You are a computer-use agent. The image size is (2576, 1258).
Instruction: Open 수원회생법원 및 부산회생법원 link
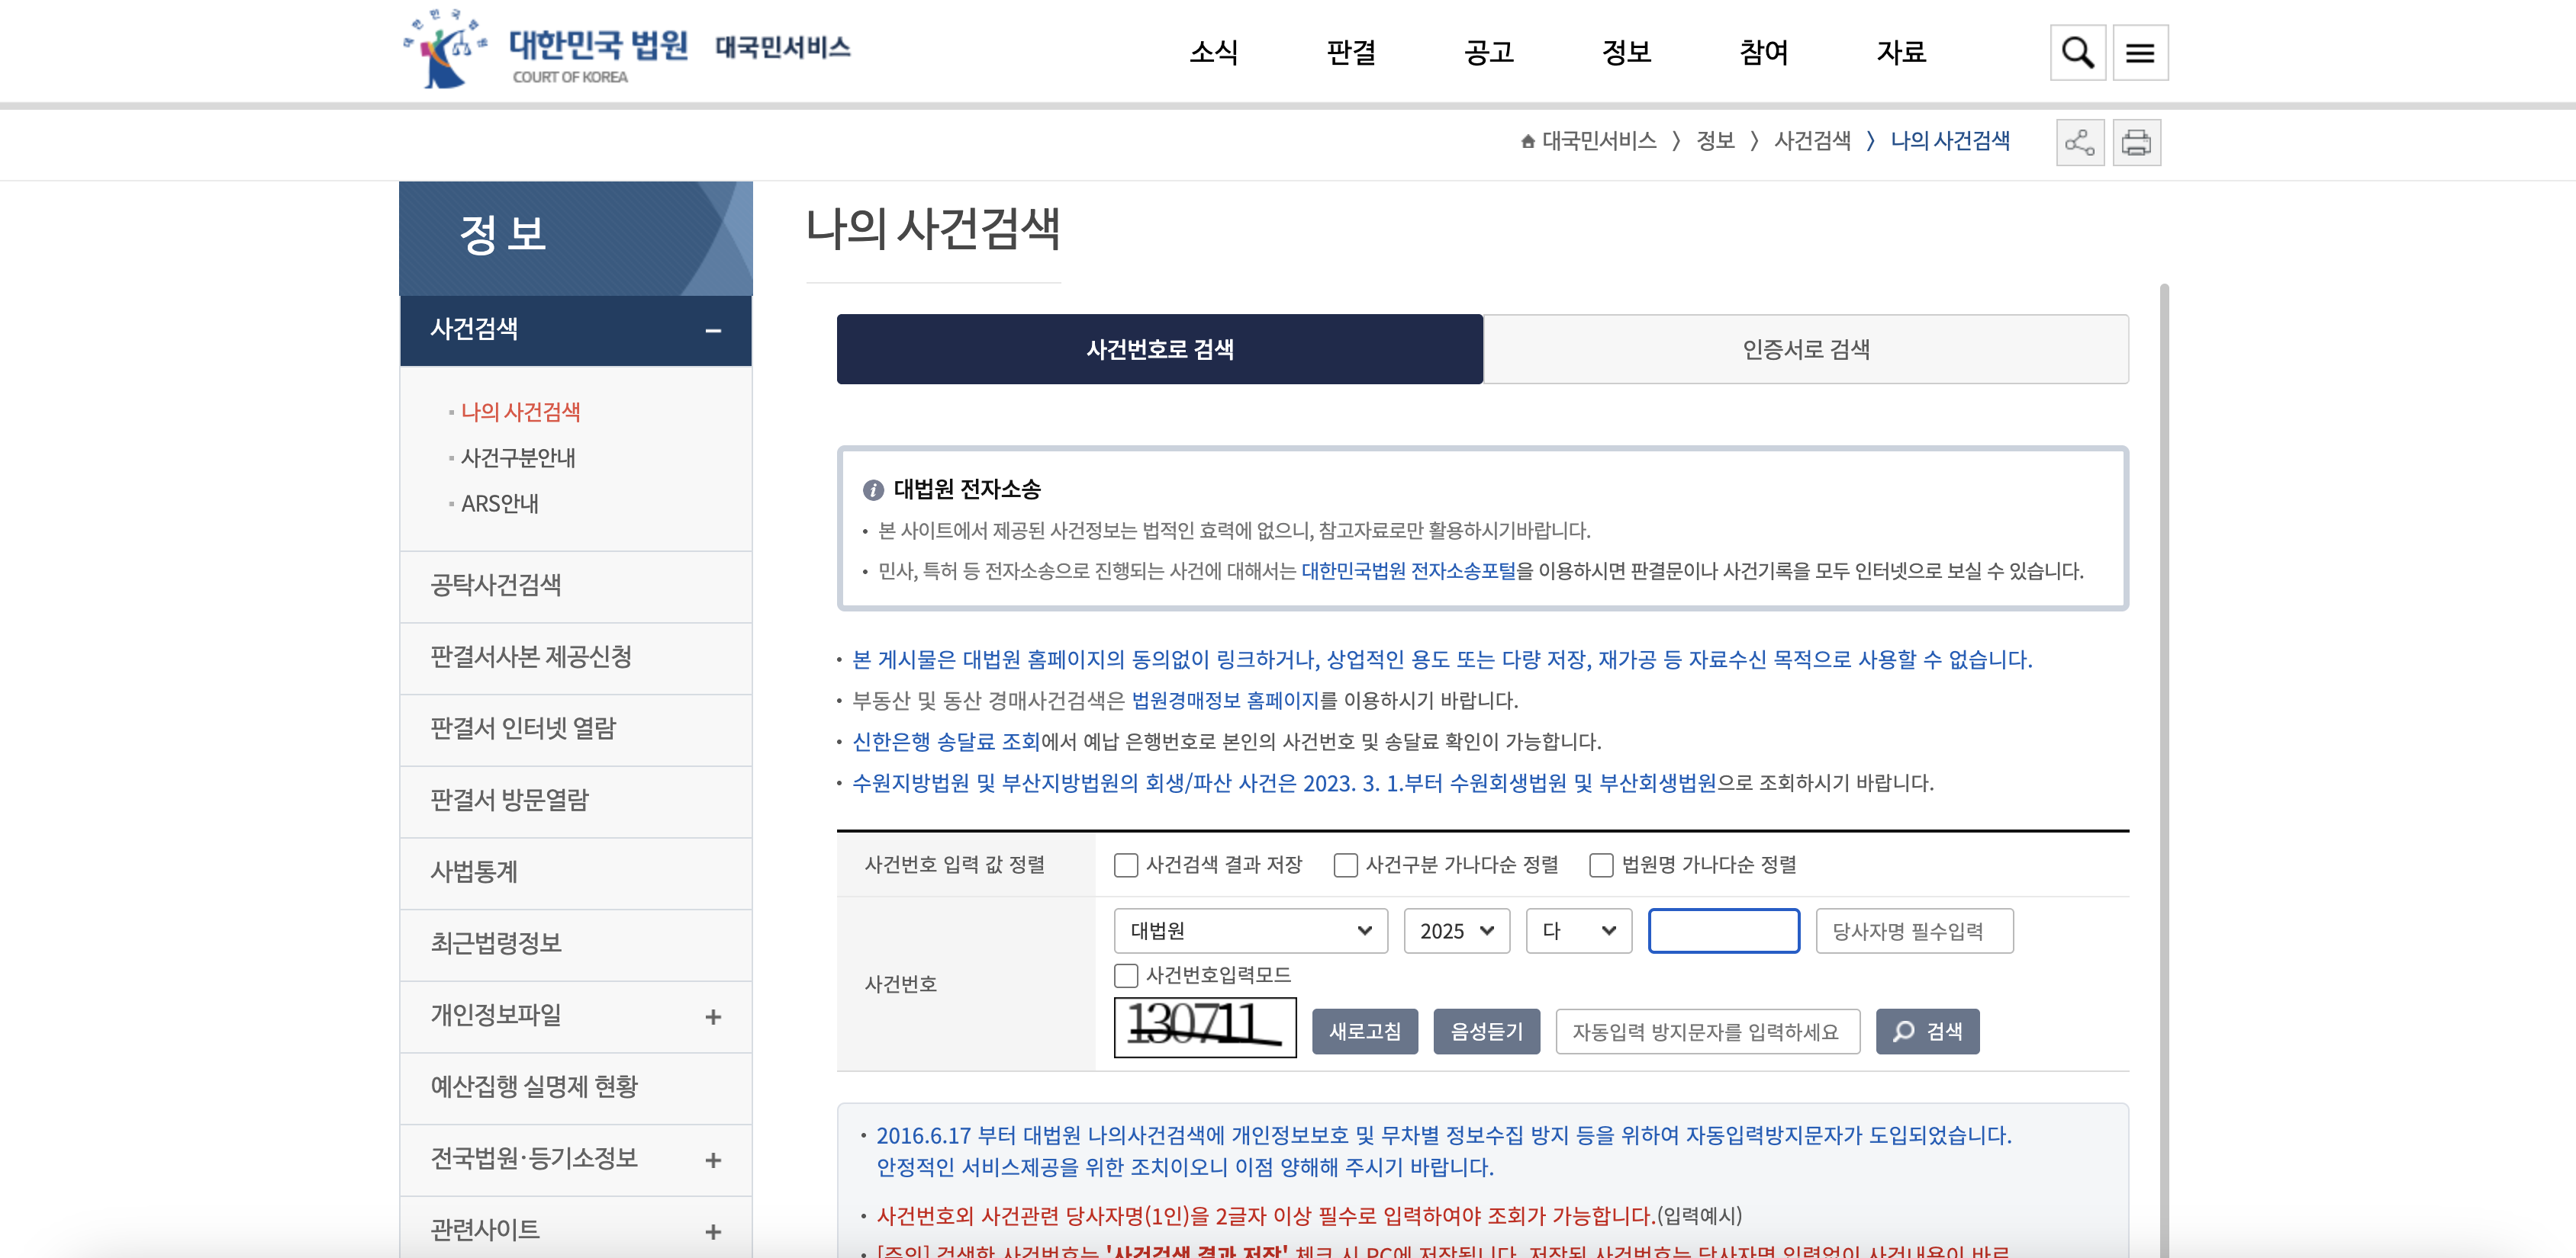(1582, 782)
